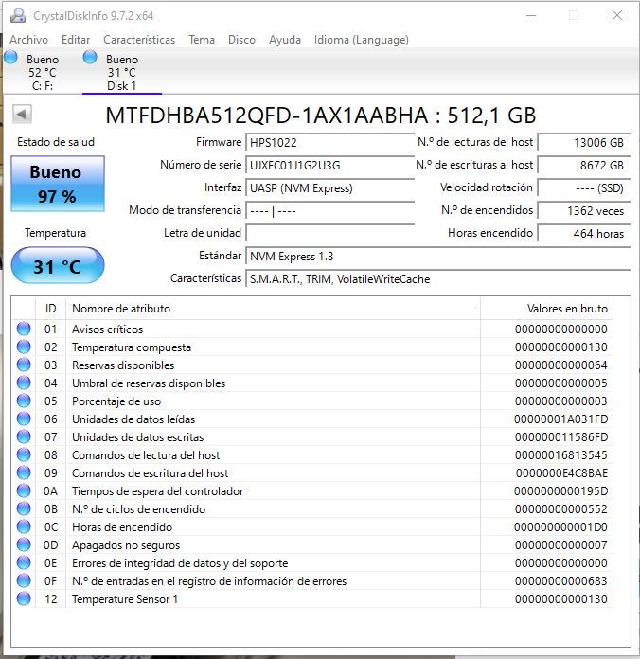
Task: Click raw value 0000000E4C8BAE
Action: pyautogui.click(x=561, y=473)
